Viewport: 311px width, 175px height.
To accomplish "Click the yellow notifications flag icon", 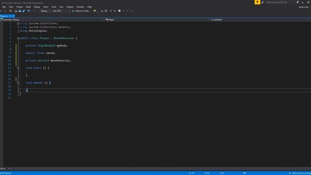I will coord(257,2).
